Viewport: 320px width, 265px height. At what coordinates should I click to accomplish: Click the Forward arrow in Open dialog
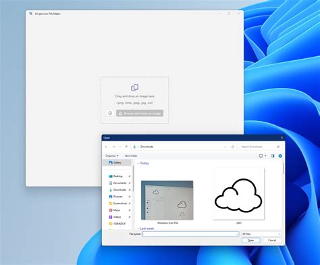113,147
